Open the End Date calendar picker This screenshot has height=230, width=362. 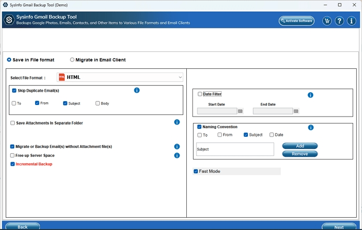click(296, 111)
